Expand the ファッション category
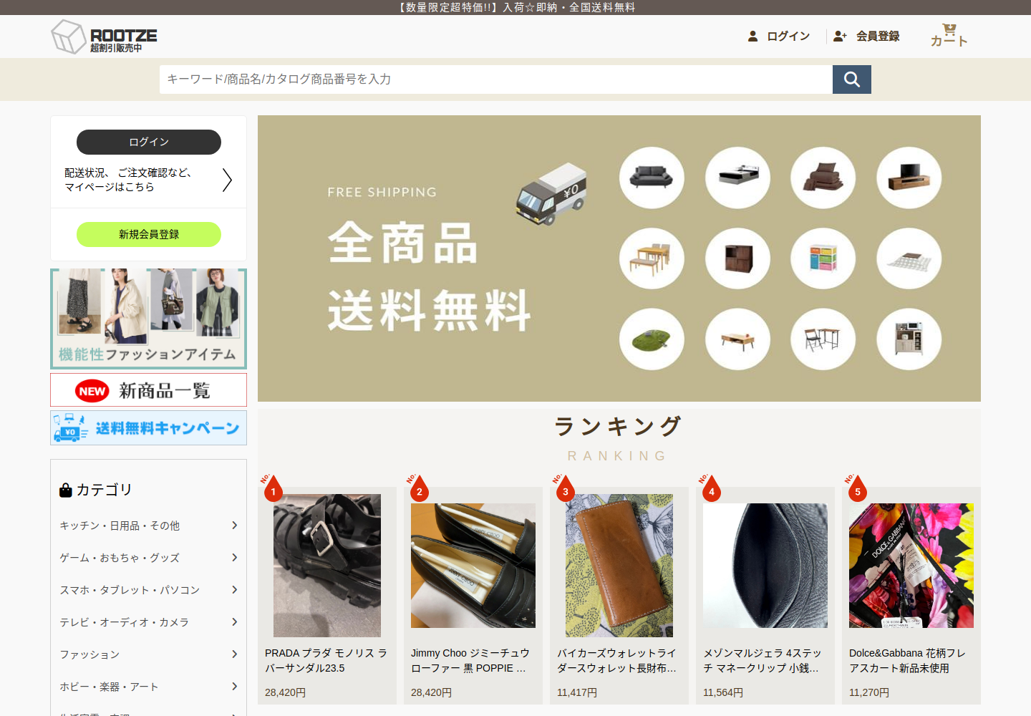Viewport: 1031px width, 716px height. pos(148,654)
